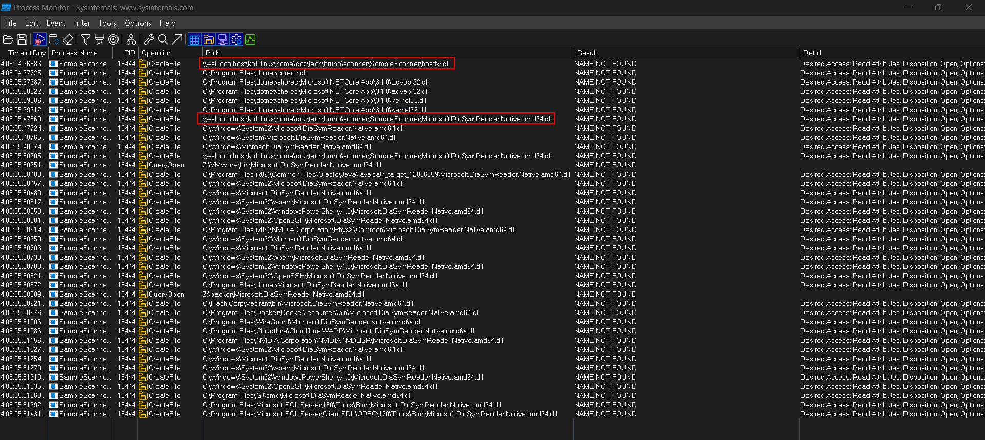Click the Jump to Object arrow icon
This screenshot has height=440, width=985.
[177, 39]
